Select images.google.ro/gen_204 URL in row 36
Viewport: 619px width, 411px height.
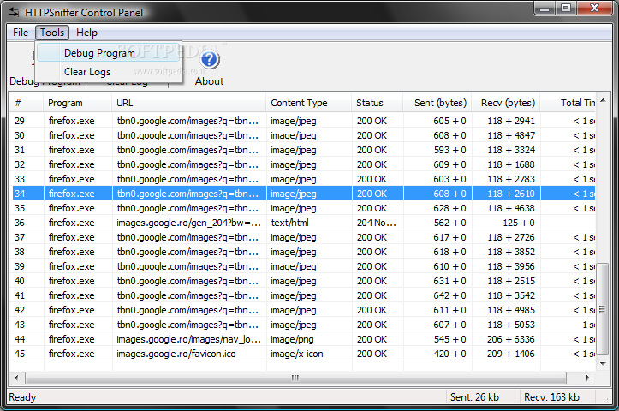[x=188, y=223]
